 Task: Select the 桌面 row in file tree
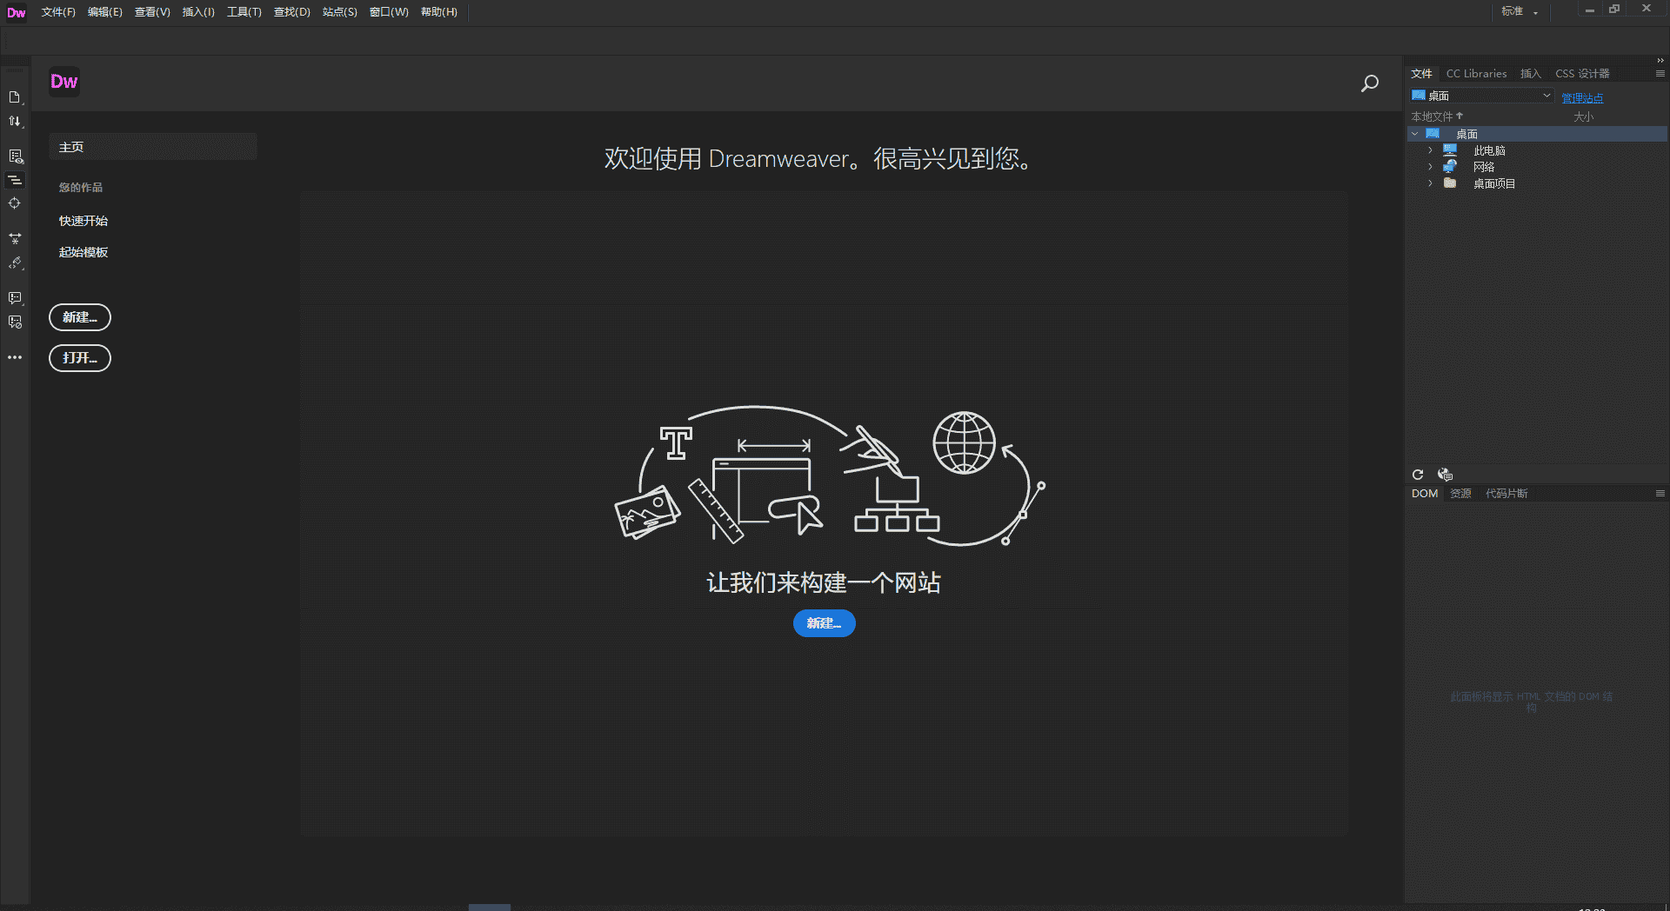[x=1537, y=134]
